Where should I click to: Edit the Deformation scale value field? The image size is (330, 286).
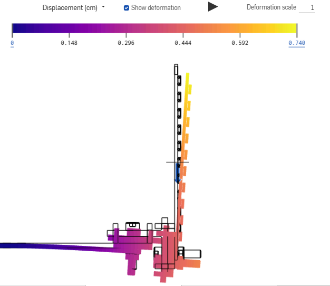coord(307,8)
